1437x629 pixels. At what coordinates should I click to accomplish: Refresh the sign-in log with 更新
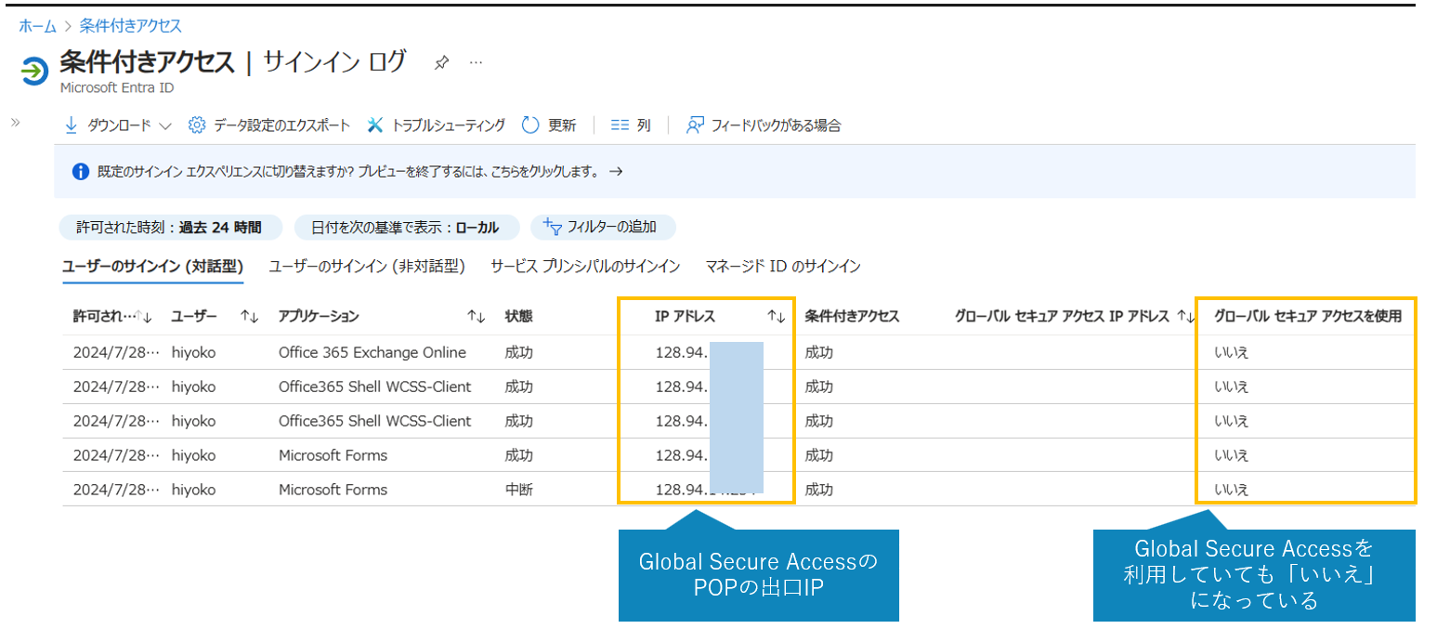point(561,124)
